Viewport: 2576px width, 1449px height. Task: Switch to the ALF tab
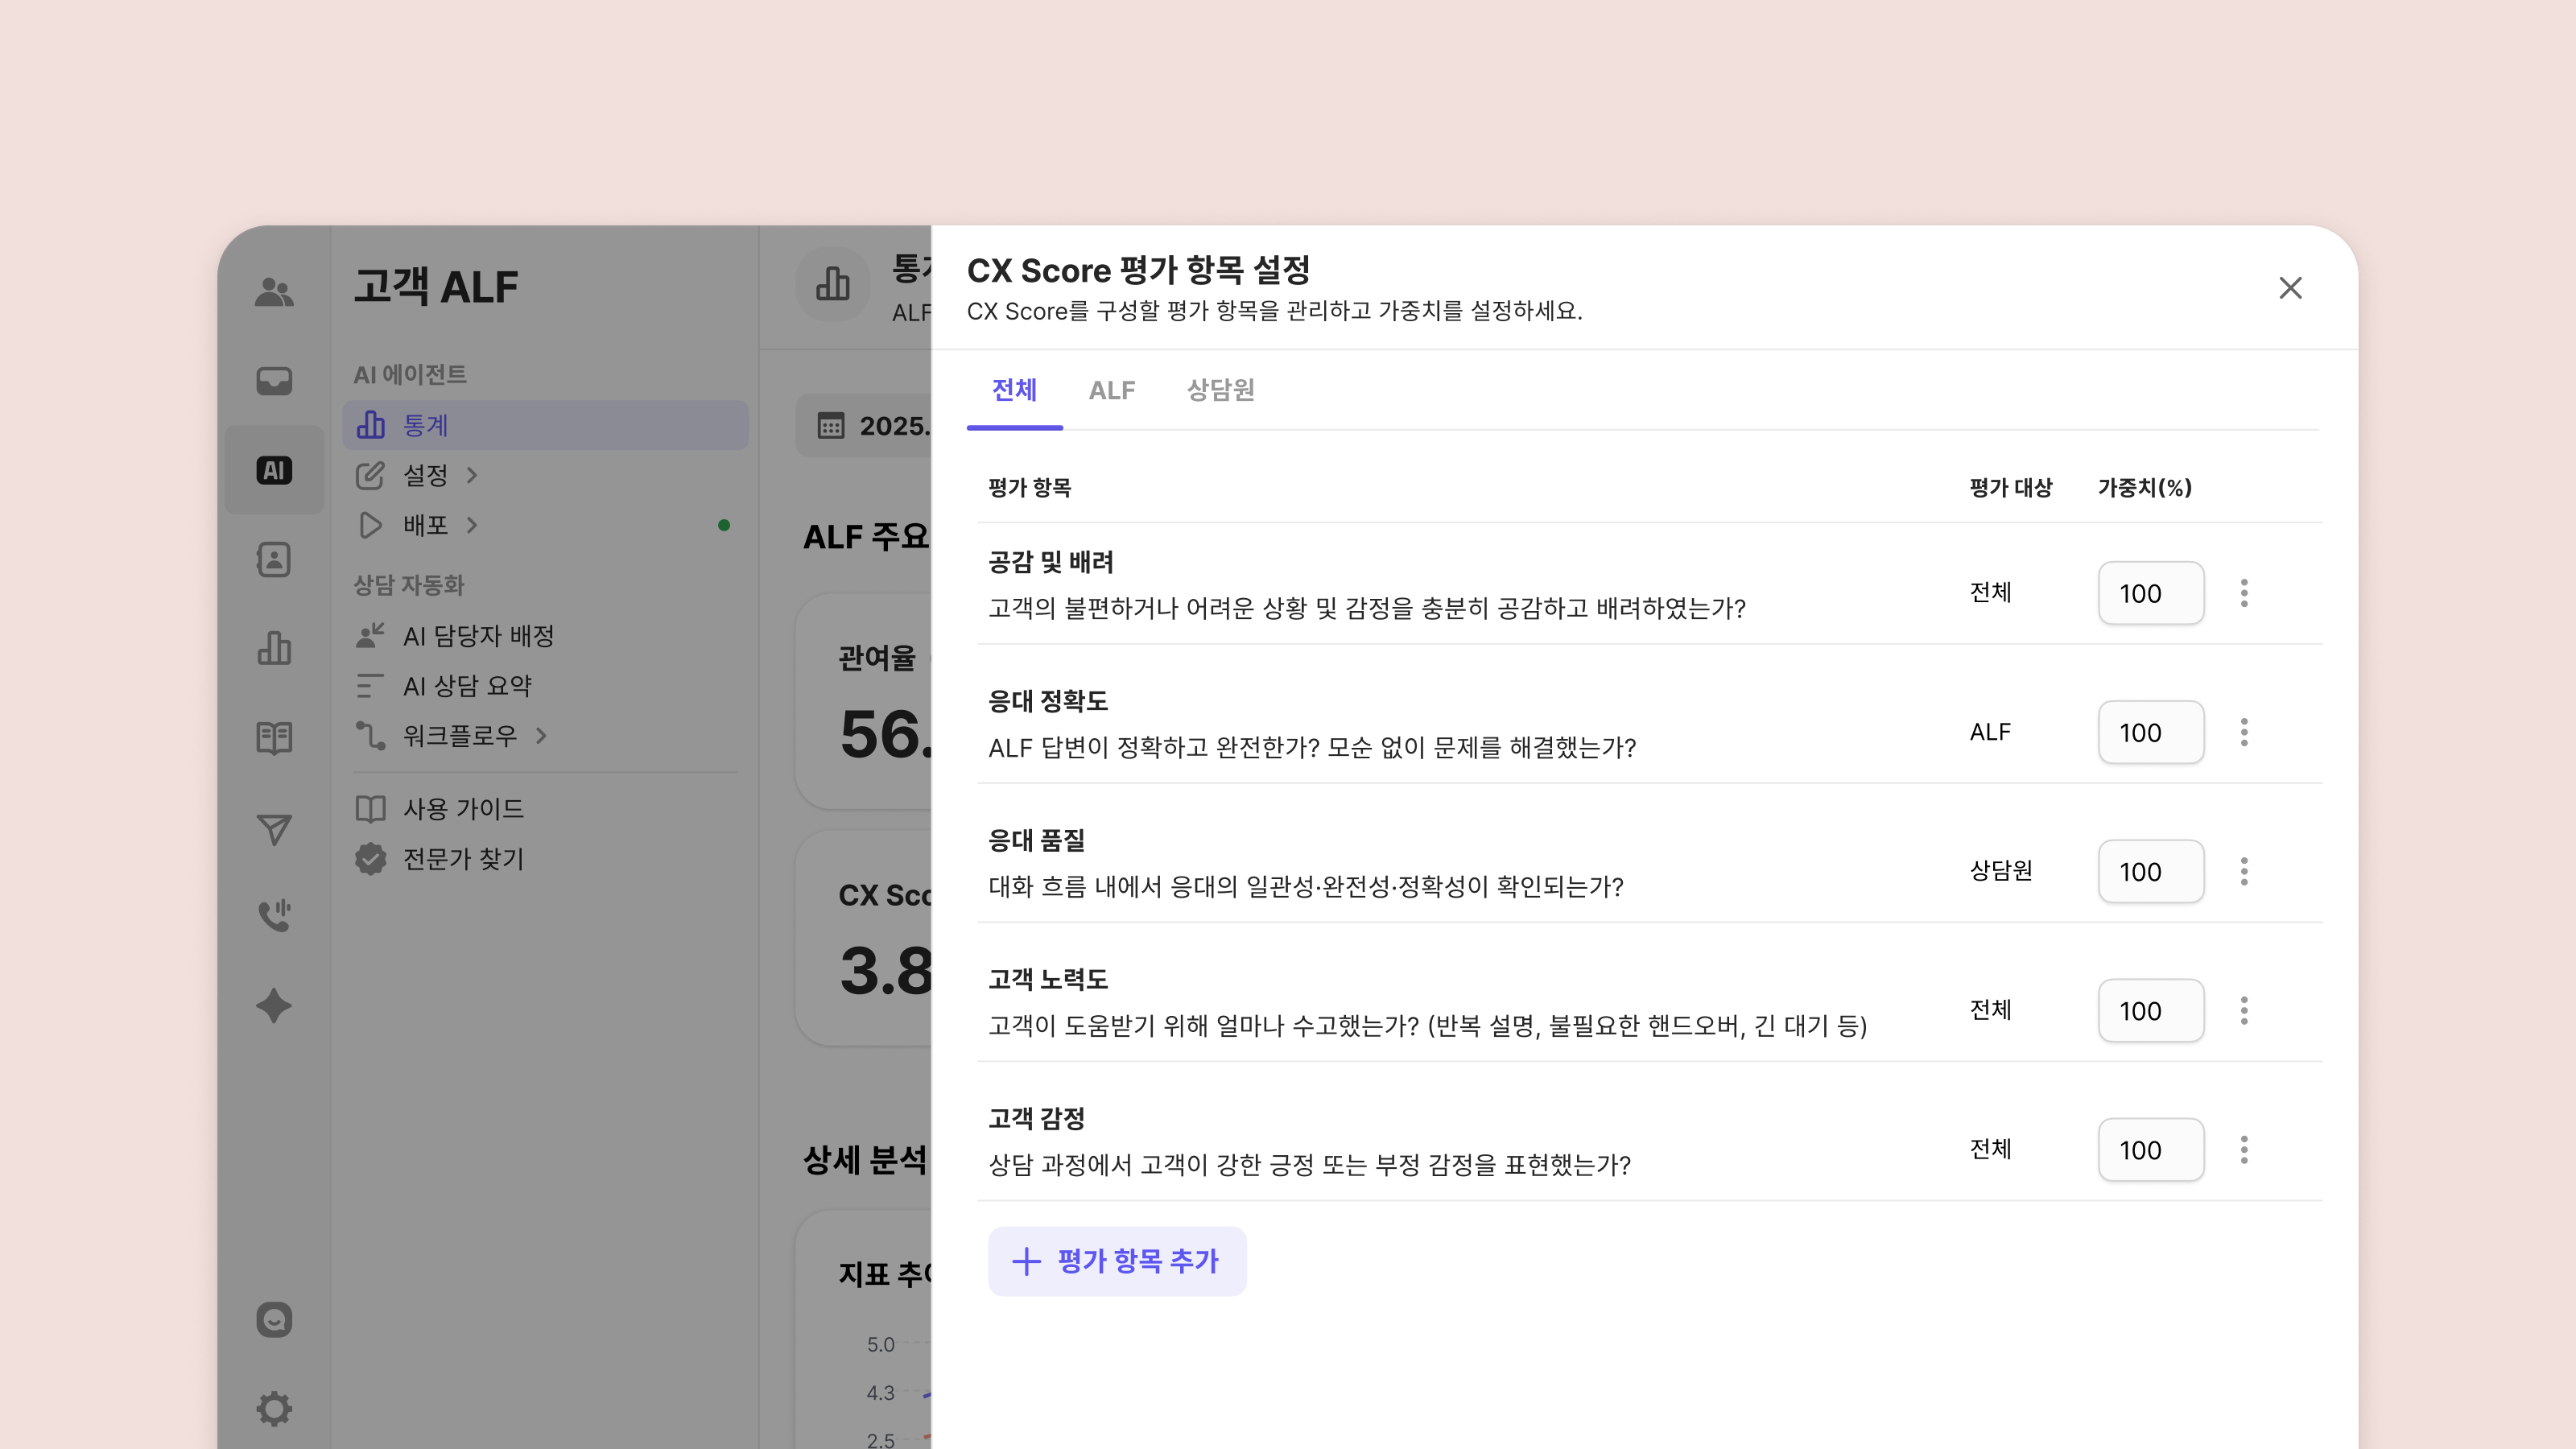(x=1111, y=390)
